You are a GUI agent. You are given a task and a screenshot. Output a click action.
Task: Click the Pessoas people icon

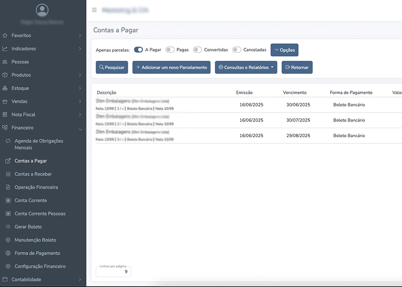(x=5, y=62)
